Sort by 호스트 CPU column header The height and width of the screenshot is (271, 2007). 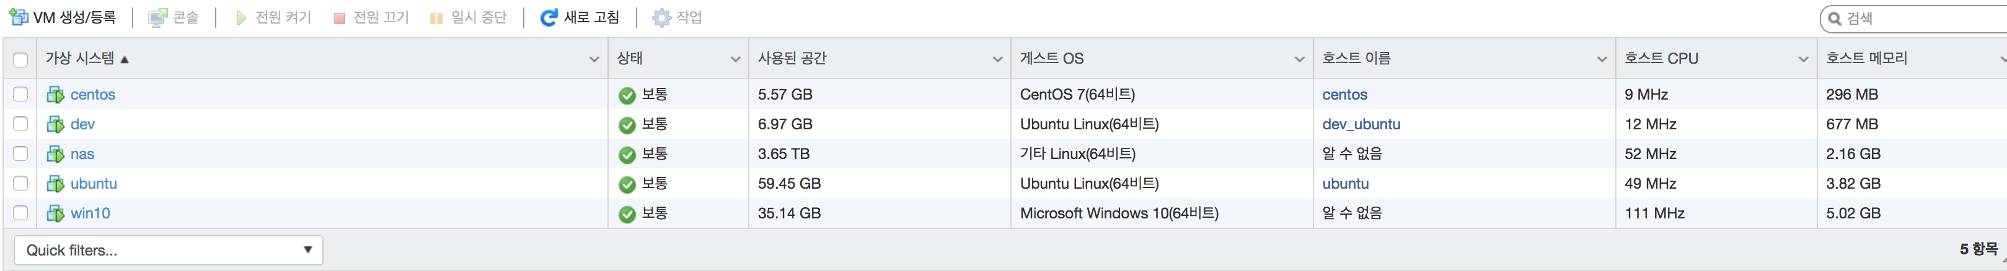tap(1661, 58)
